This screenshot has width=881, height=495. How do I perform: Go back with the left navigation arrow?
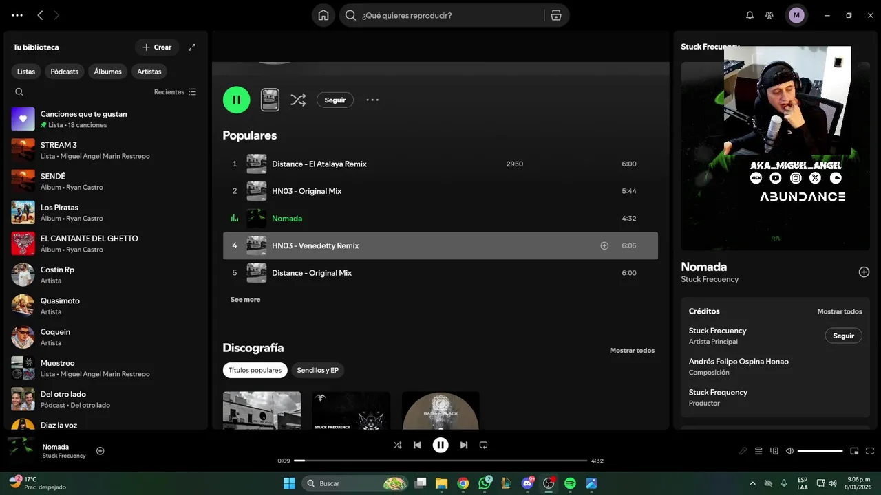point(40,15)
